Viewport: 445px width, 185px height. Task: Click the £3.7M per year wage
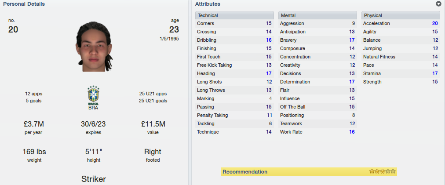tap(34, 124)
